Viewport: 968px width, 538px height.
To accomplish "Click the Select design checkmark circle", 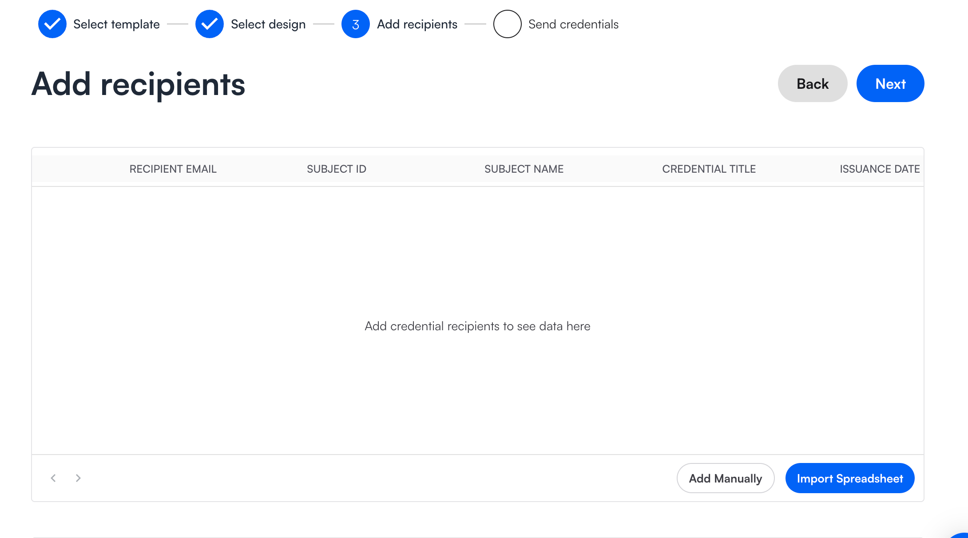I will [209, 24].
